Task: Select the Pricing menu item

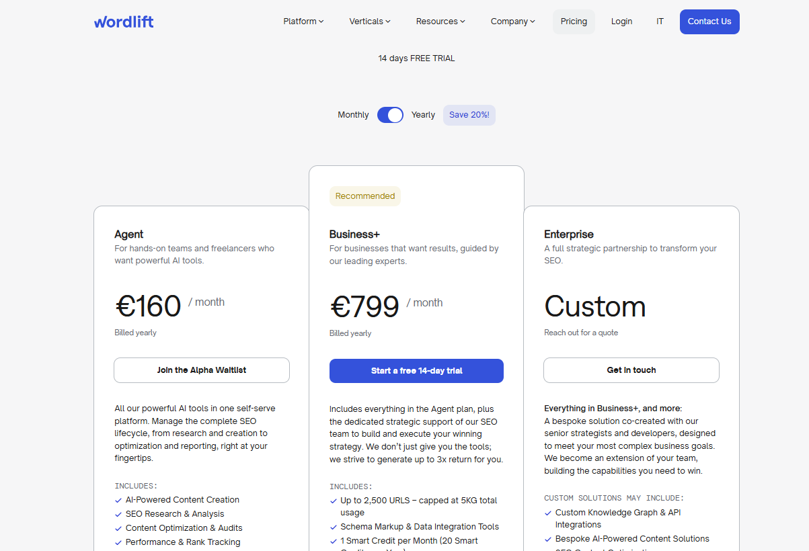Action: point(574,21)
